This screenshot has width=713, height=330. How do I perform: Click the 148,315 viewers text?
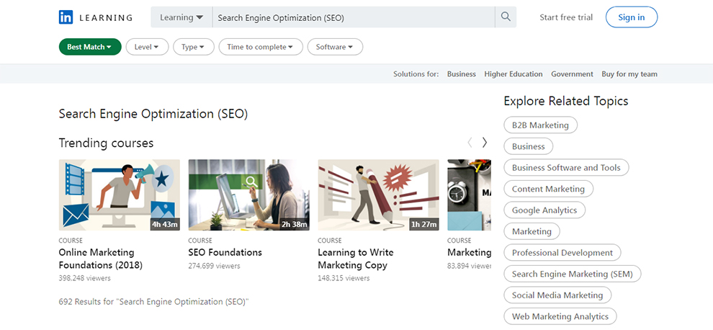click(344, 278)
